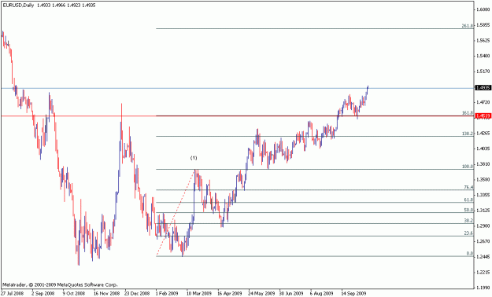Click the 1.3125 price axis value

point(483,211)
